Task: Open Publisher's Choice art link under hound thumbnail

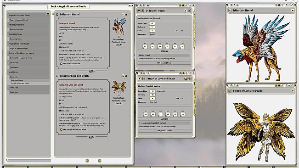Action: (118, 42)
